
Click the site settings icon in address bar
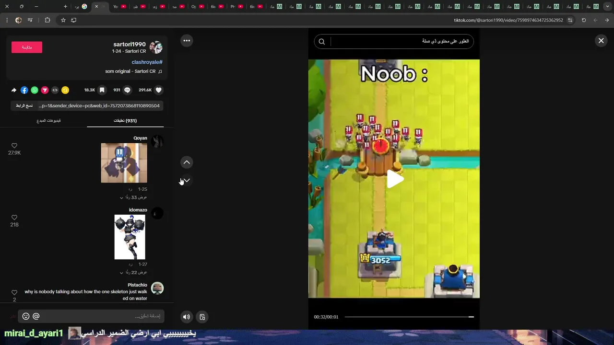click(x=570, y=20)
